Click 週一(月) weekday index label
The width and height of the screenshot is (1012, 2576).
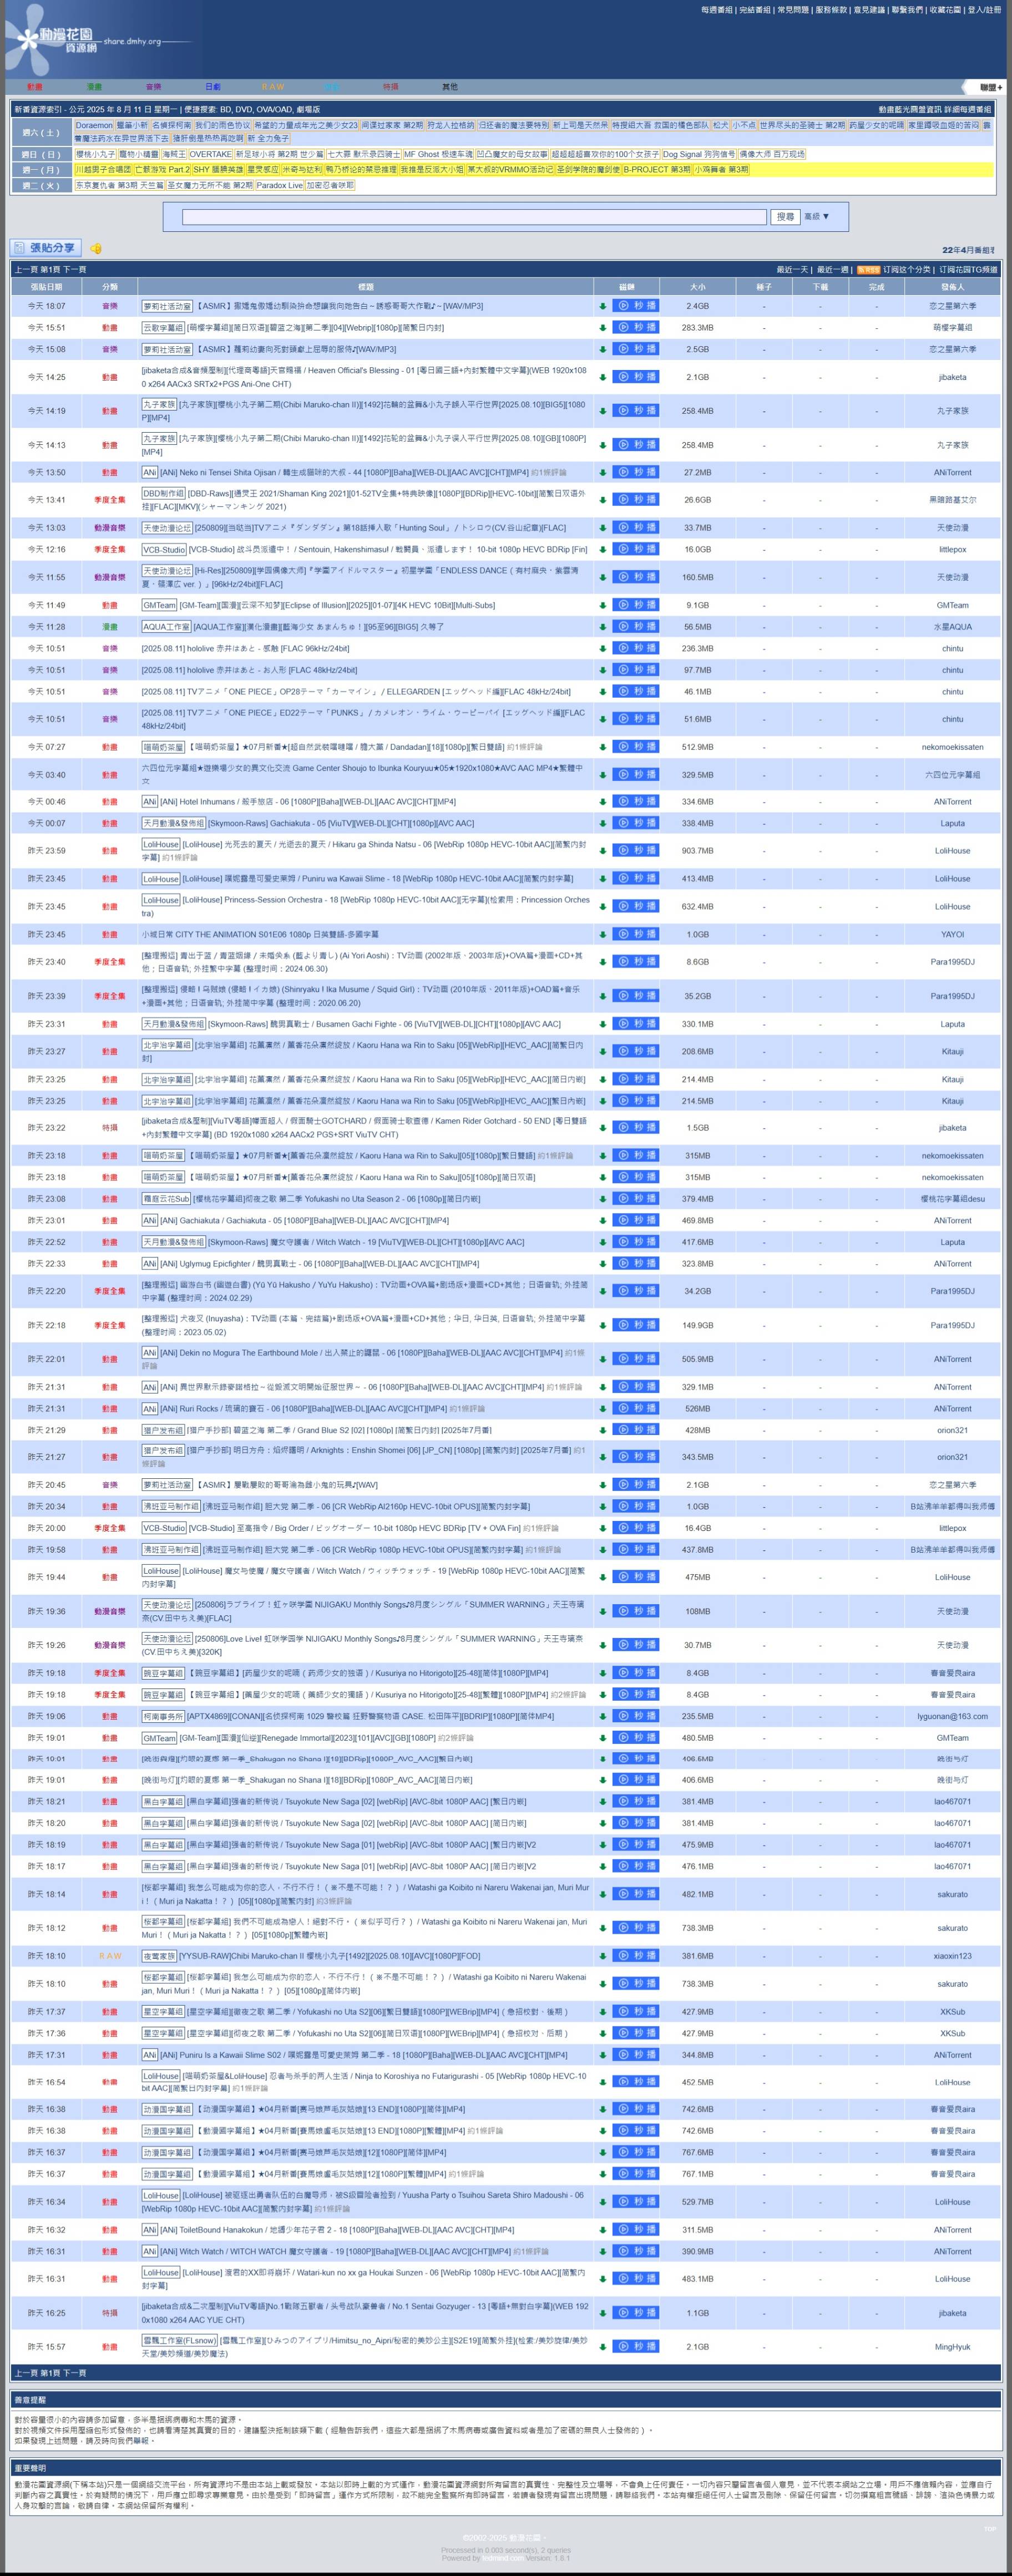[41, 170]
